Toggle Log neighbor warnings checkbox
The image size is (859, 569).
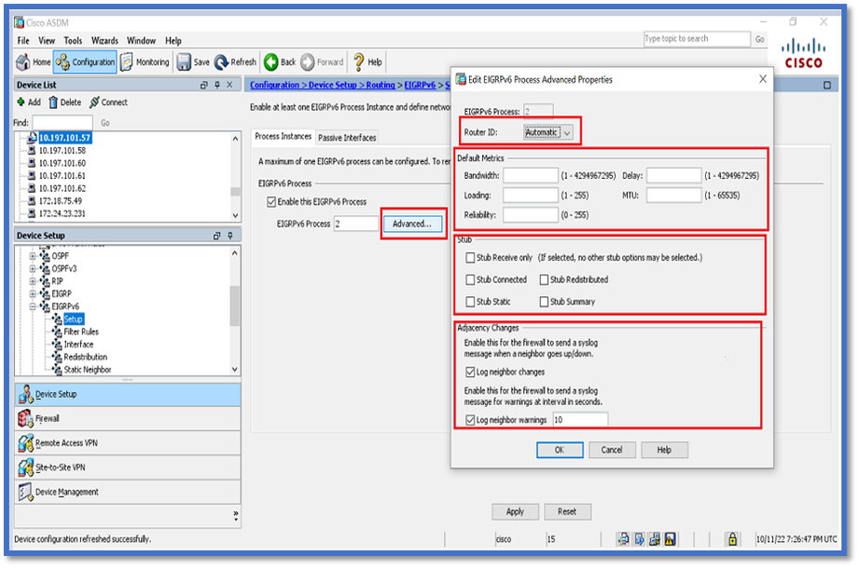(x=470, y=420)
